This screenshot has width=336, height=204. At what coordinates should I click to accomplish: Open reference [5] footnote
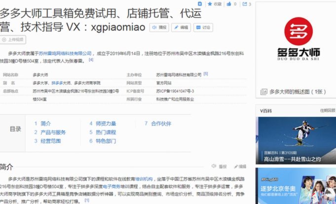tap(206, 73)
